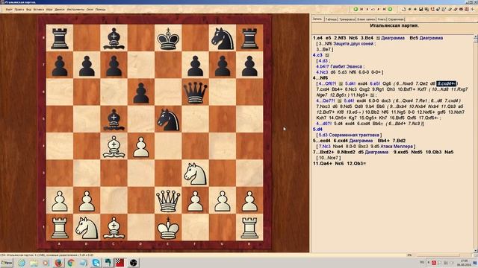Open the Окно menu
Viewport: 478px width, 268px height.
pos(90,10)
